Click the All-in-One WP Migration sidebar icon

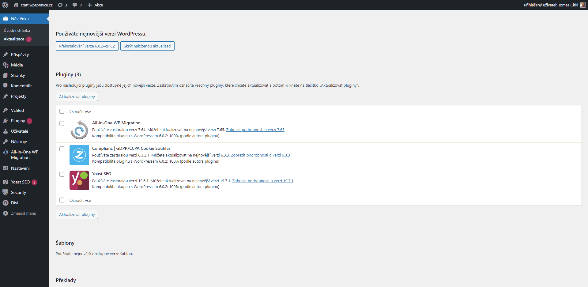[6, 152]
